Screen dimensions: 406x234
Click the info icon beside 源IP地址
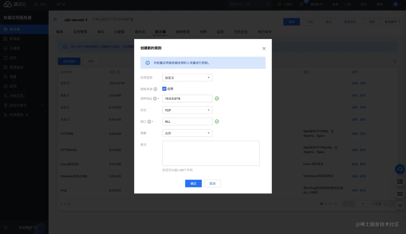155,99
